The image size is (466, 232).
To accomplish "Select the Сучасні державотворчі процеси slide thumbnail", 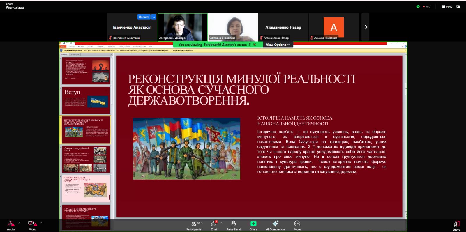I will pos(86,217).
